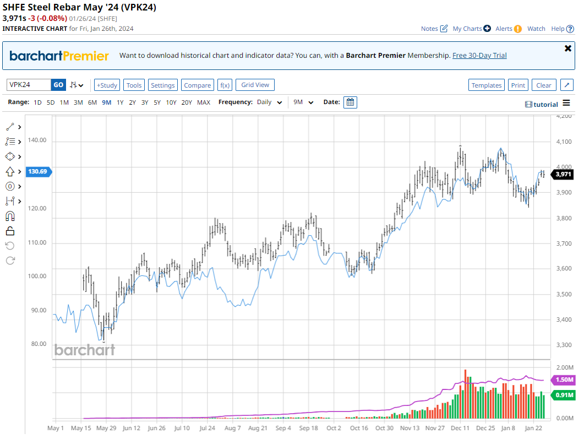Expand the chart bar type dropdown
The width and height of the screenshot is (584, 439).
[x=77, y=85]
